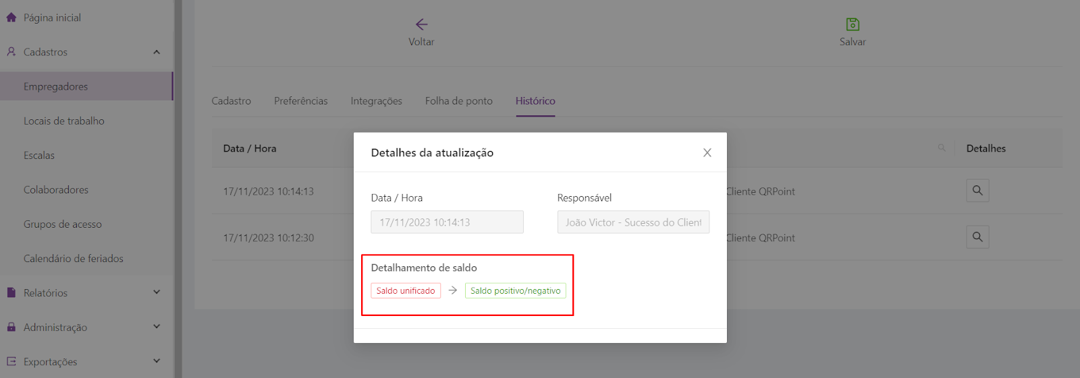Image resolution: width=1080 pixels, height=378 pixels.
Task: Click the Cadastros person icon
Action: (x=11, y=52)
